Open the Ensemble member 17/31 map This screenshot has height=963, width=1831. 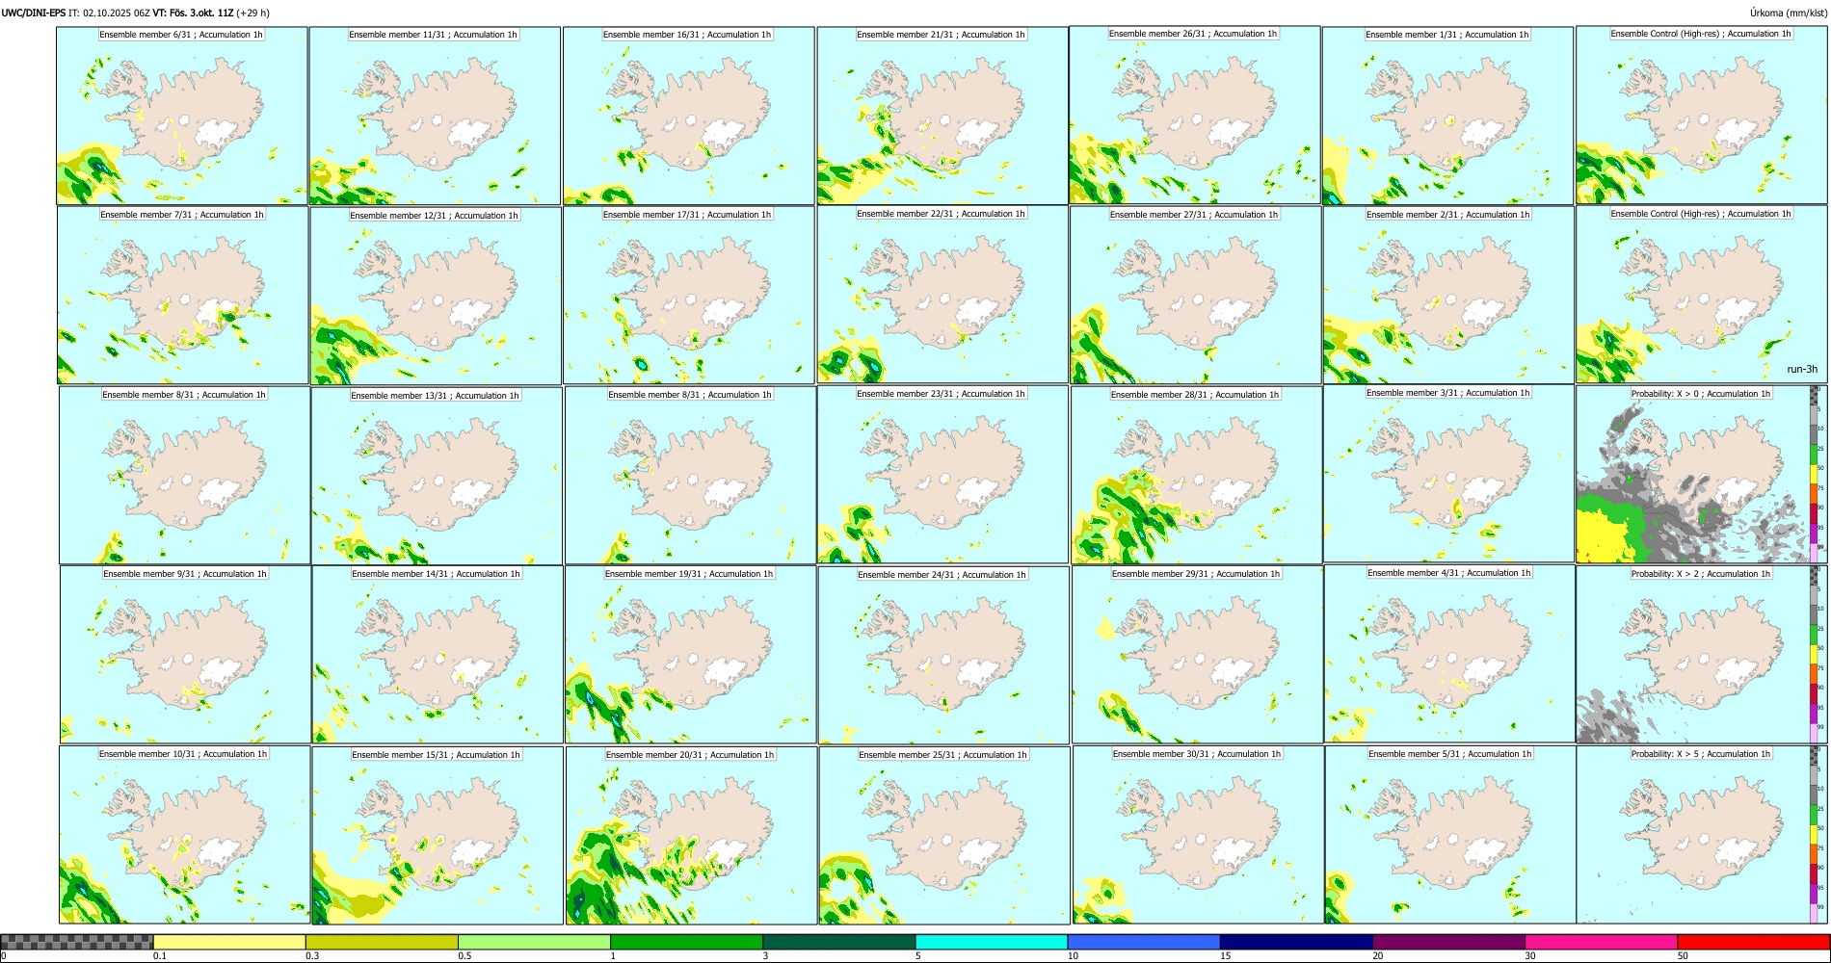tap(689, 296)
